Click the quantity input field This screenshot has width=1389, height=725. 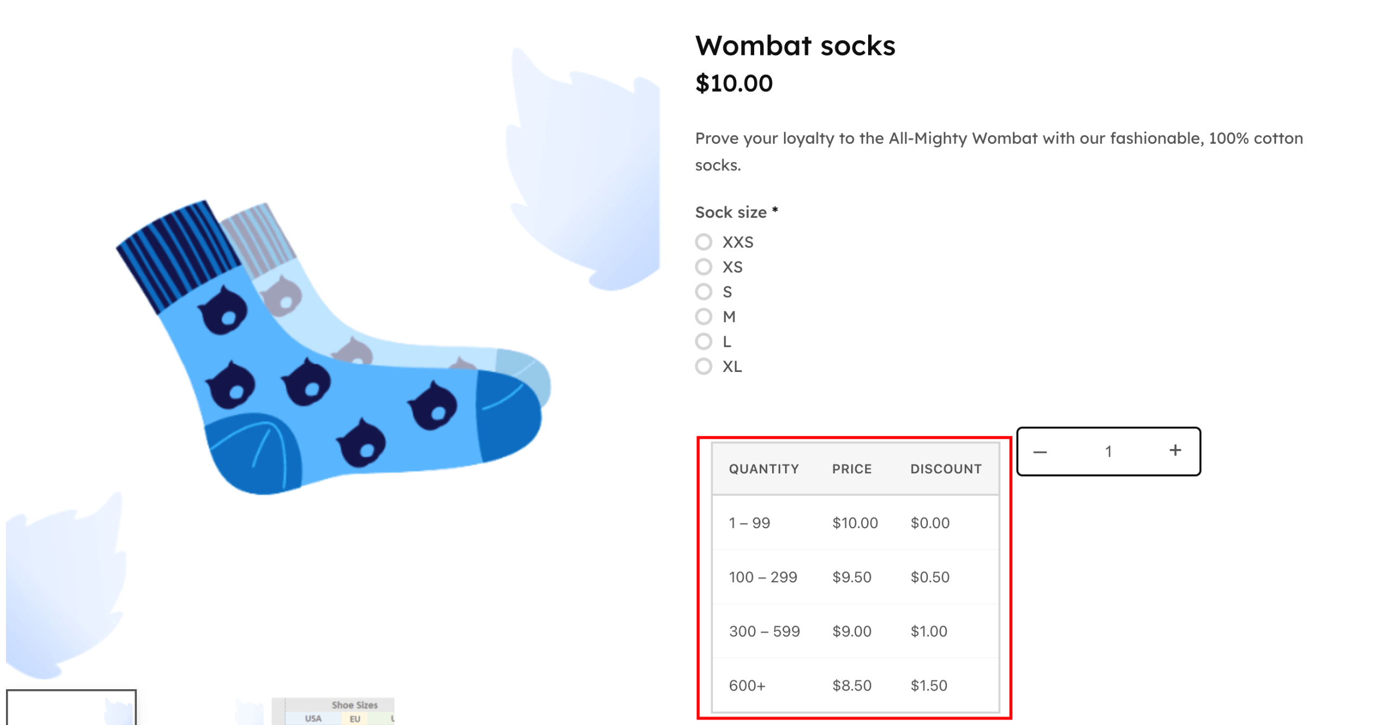[1108, 451]
